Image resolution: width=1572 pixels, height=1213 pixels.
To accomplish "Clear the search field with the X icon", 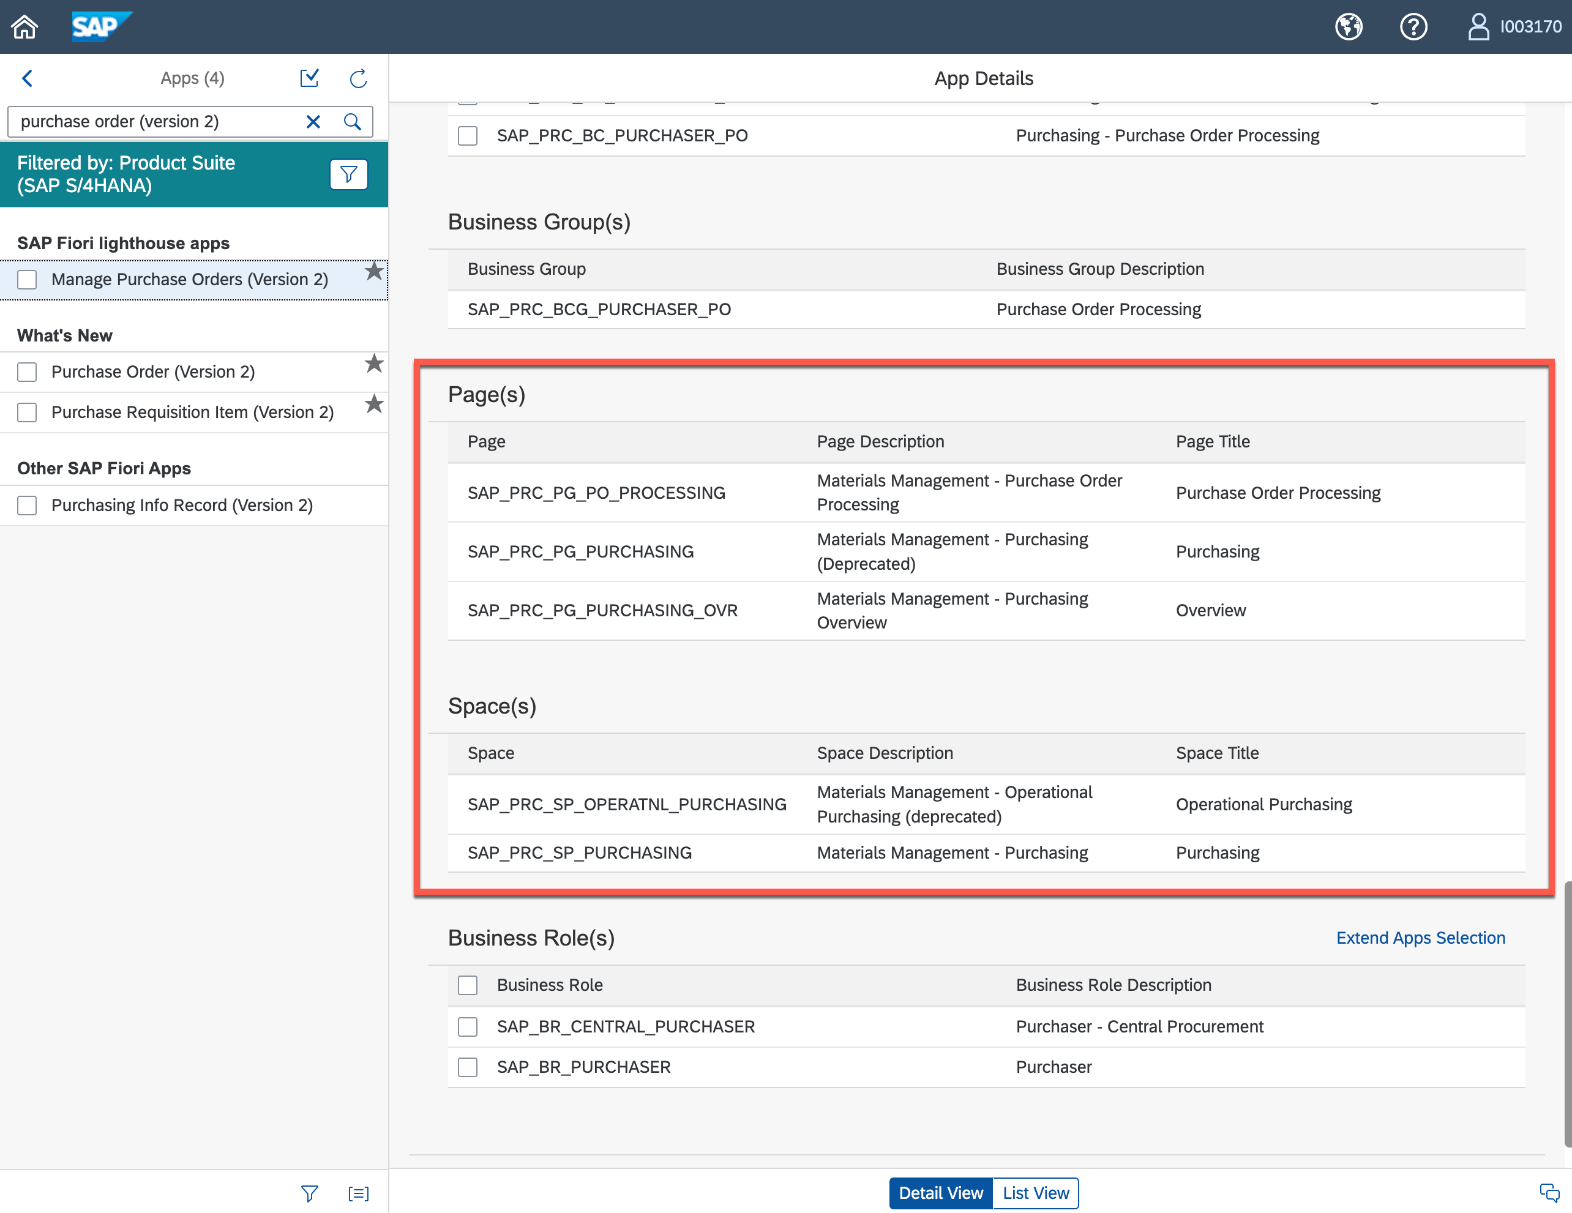I will click(313, 122).
